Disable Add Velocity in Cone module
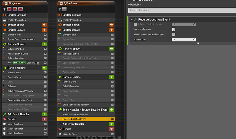Screen dimensions: 236x139 (45, 54)
